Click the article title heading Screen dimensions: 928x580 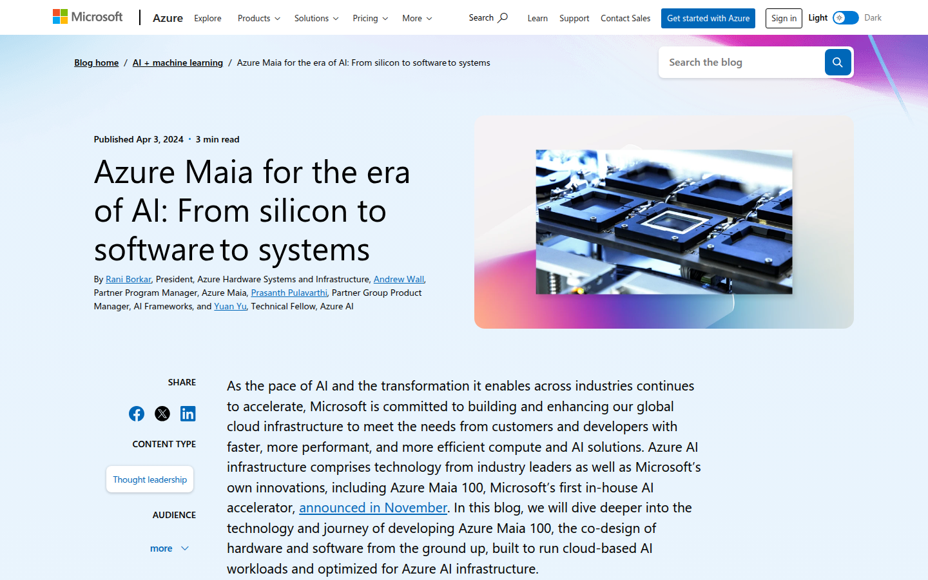(x=252, y=211)
